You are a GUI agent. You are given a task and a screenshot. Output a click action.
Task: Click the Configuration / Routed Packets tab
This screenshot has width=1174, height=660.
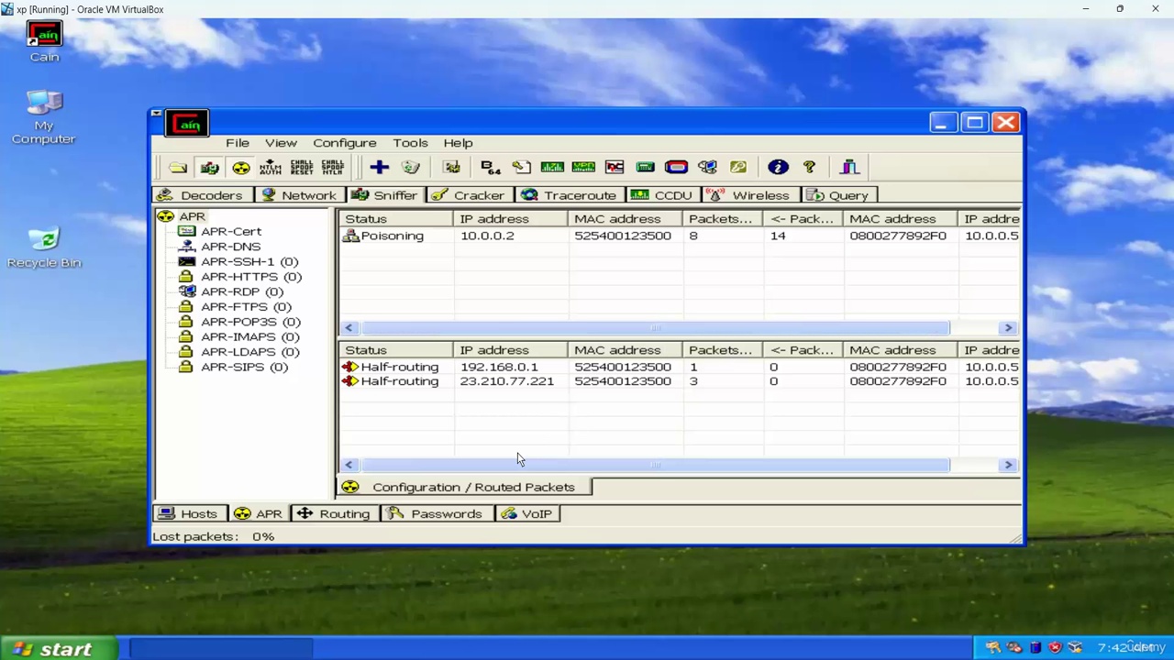(464, 488)
